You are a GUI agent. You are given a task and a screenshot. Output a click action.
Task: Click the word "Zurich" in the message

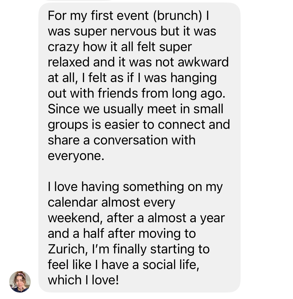[66, 249]
